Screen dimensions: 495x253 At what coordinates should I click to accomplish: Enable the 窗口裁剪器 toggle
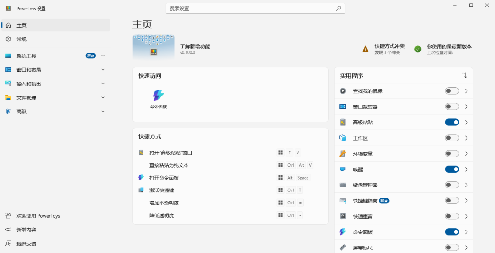coord(452,107)
